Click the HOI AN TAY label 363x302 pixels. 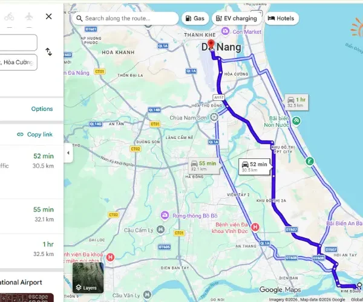pos(345,255)
